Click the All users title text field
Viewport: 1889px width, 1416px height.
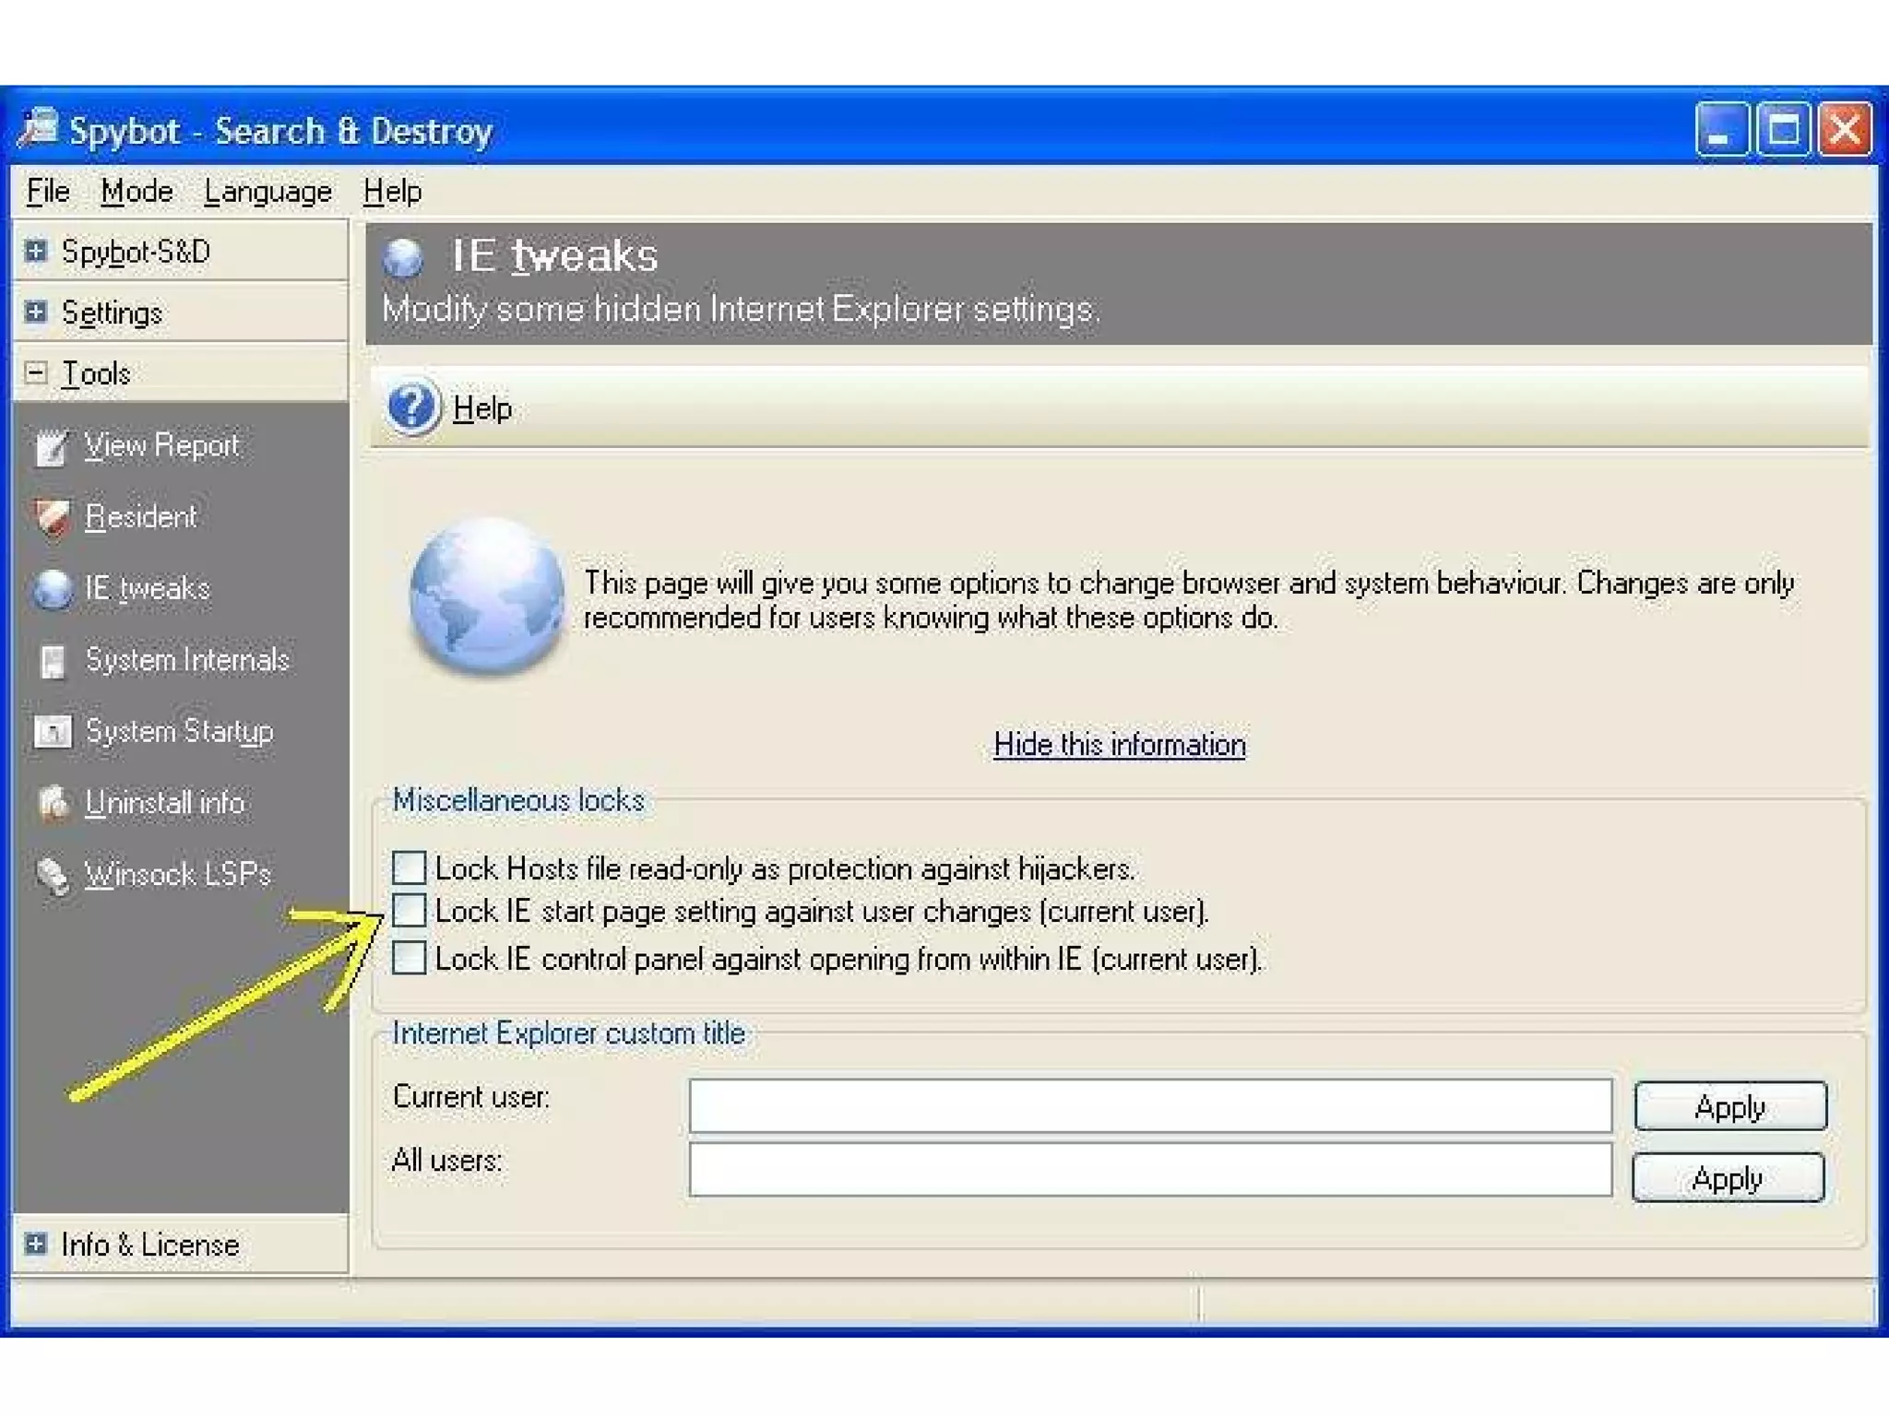click(1149, 1169)
